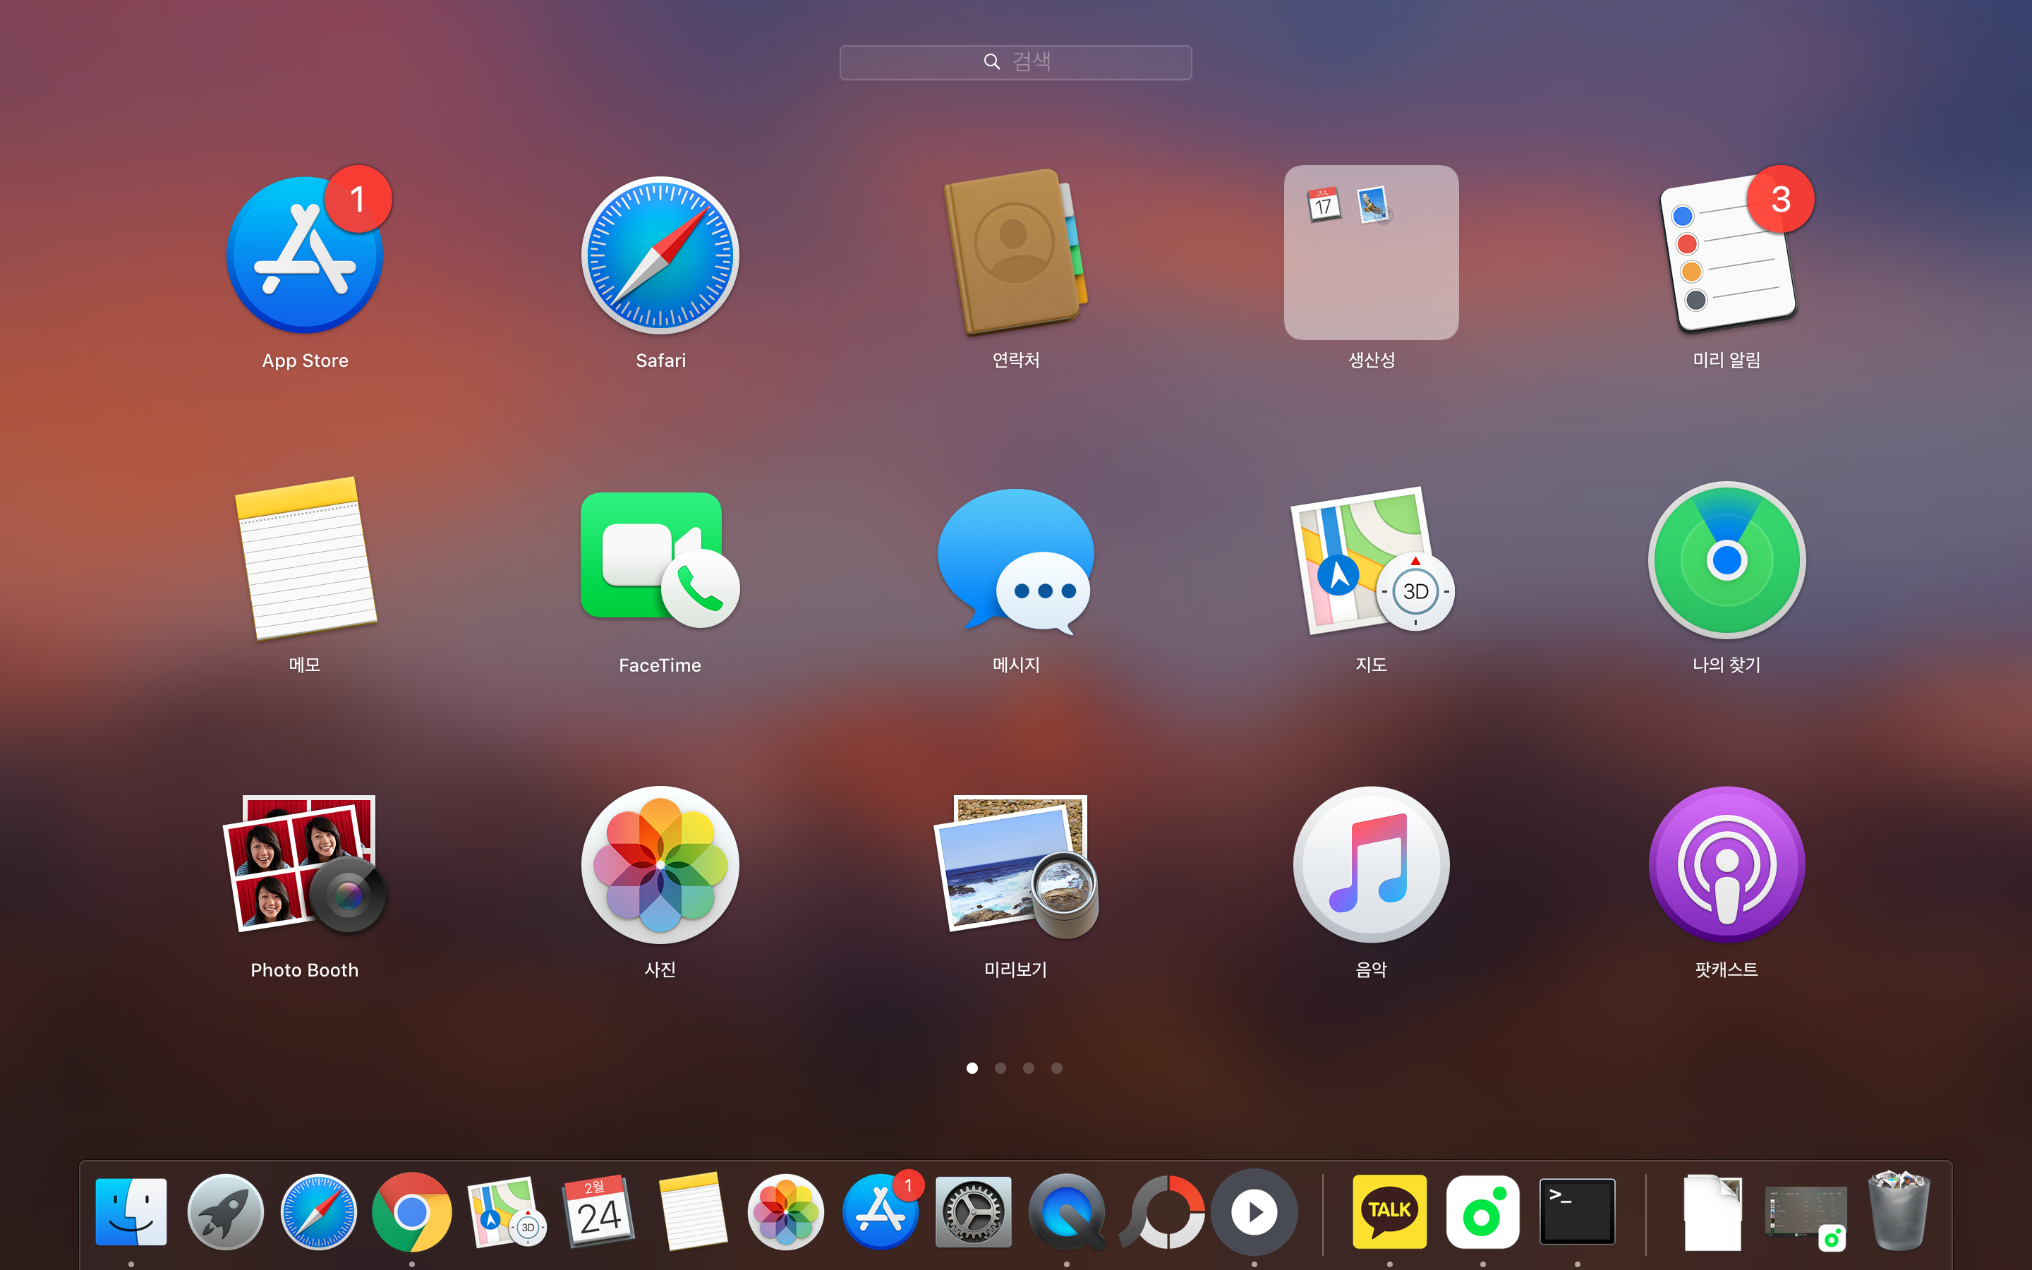
Task: Launch Safari from the Launchpad grid
Action: coord(660,255)
